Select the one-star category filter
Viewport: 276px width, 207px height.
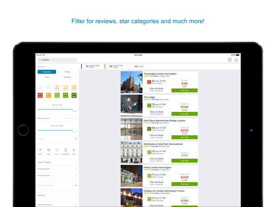click(40, 87)
